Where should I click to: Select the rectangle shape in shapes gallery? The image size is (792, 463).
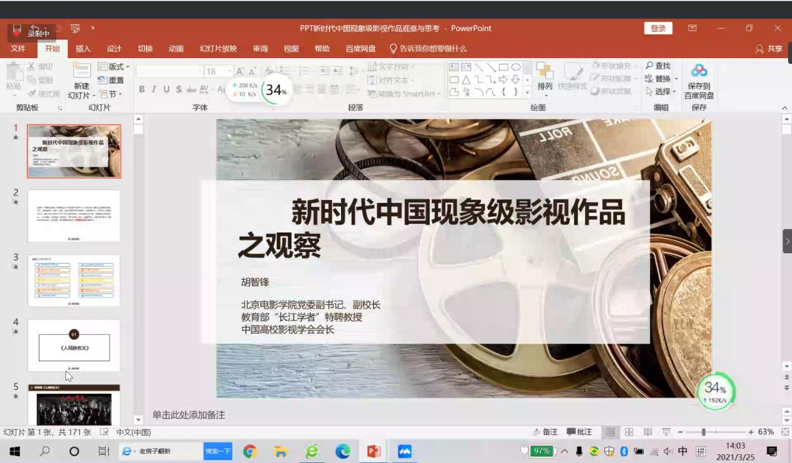(x=503, y=67)
